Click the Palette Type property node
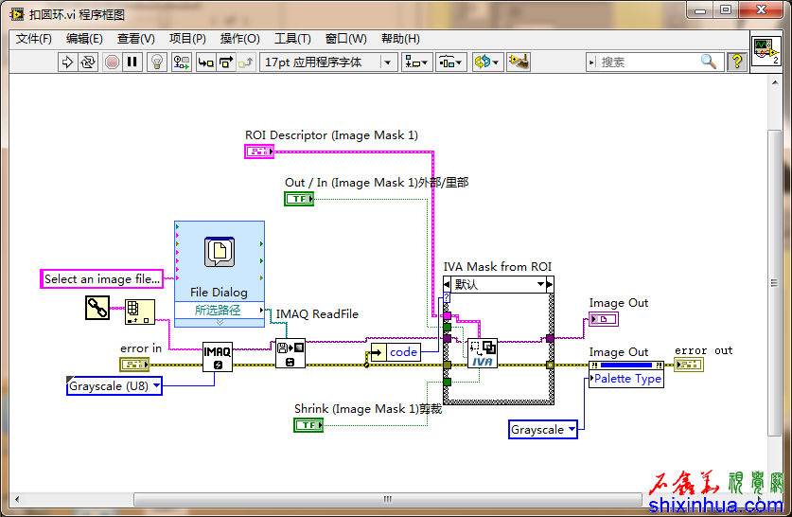The height and width of the screenshot is (517, 792). pos(626,379)
